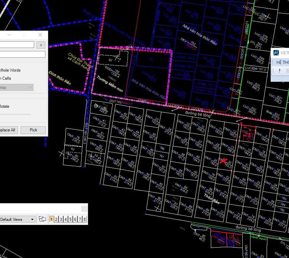Open view 4 window
289x258 pixels.
click(x=66, y=219)
